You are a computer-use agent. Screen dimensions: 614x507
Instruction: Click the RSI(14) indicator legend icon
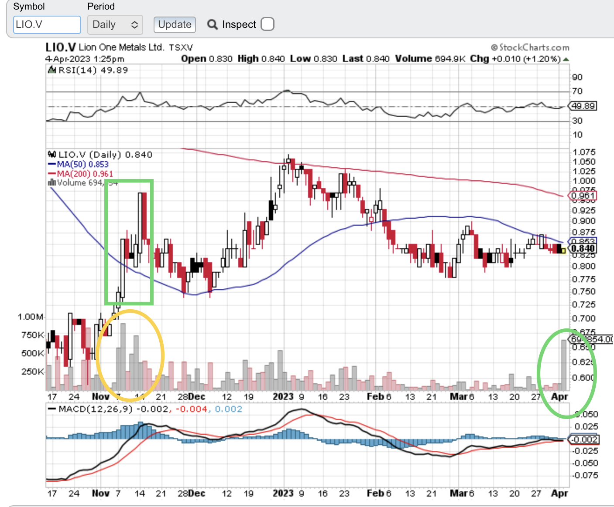(x=52, y=70)
